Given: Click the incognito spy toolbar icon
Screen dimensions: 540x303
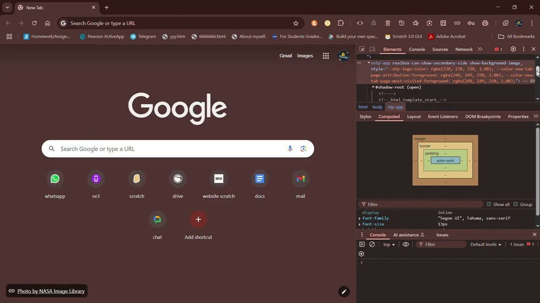Looking at the screenshot, I should 374,23.
